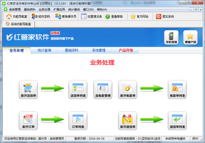
Task: Click 更换操作员 in the toolbar
Action: pyautogui.click(x=67, y=16)
